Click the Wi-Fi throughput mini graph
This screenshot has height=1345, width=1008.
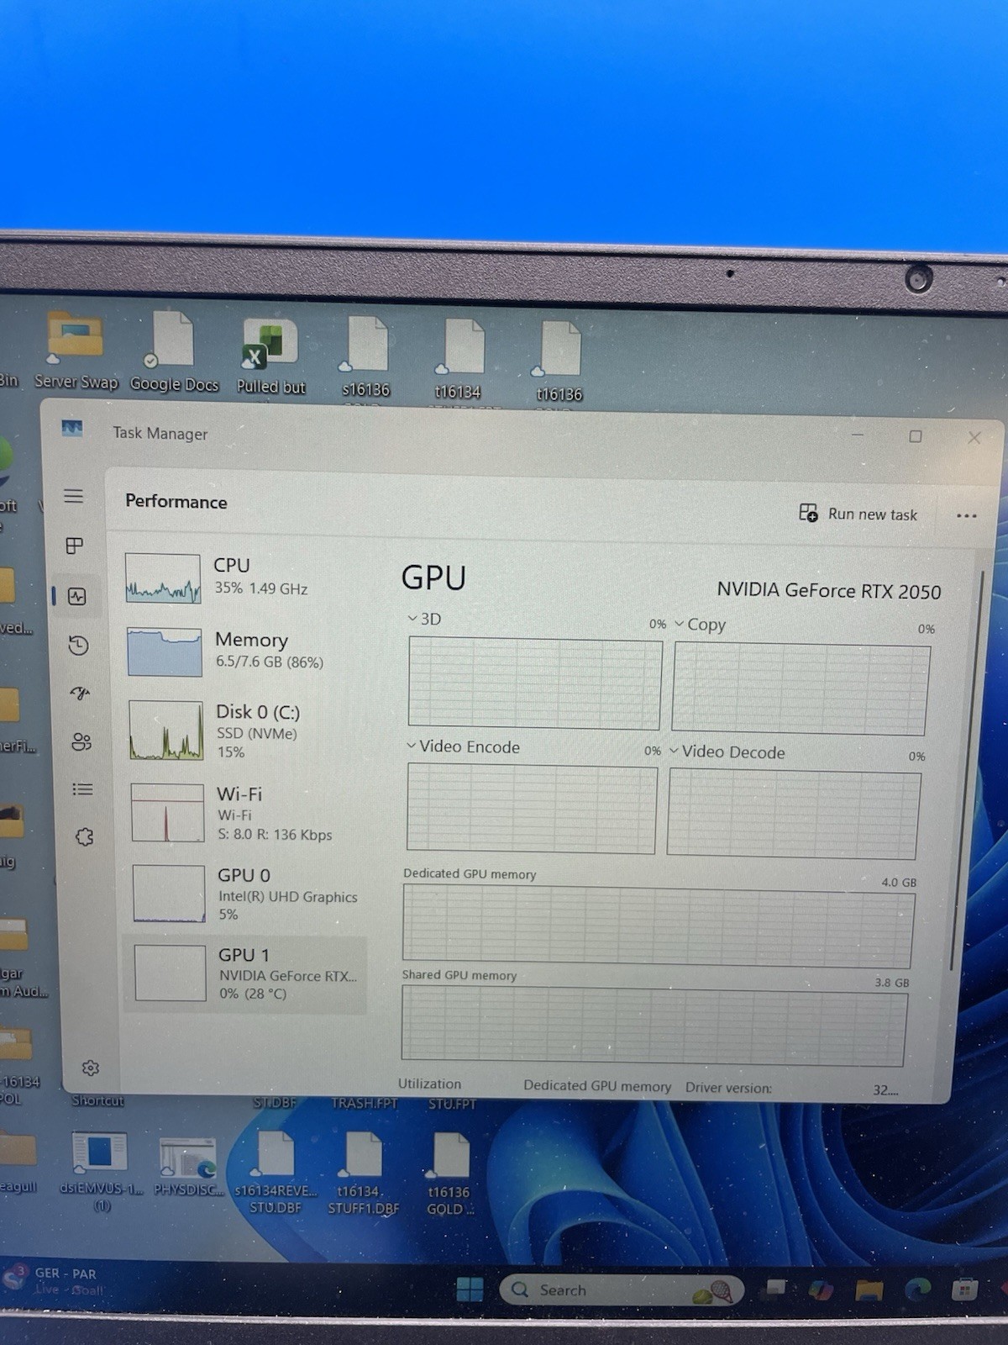tap(168, 813)
